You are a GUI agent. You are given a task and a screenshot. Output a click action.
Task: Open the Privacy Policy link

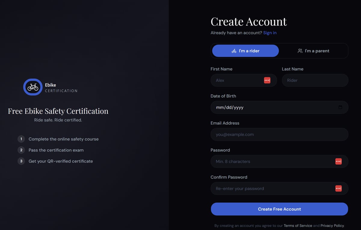point(332,225)
